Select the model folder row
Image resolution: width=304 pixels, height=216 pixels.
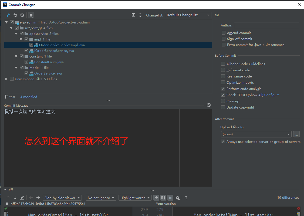pos(108,68)
